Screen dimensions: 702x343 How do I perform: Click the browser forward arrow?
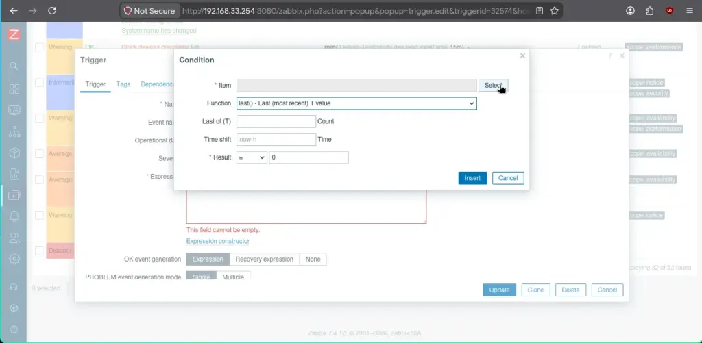tap(33, 11)
